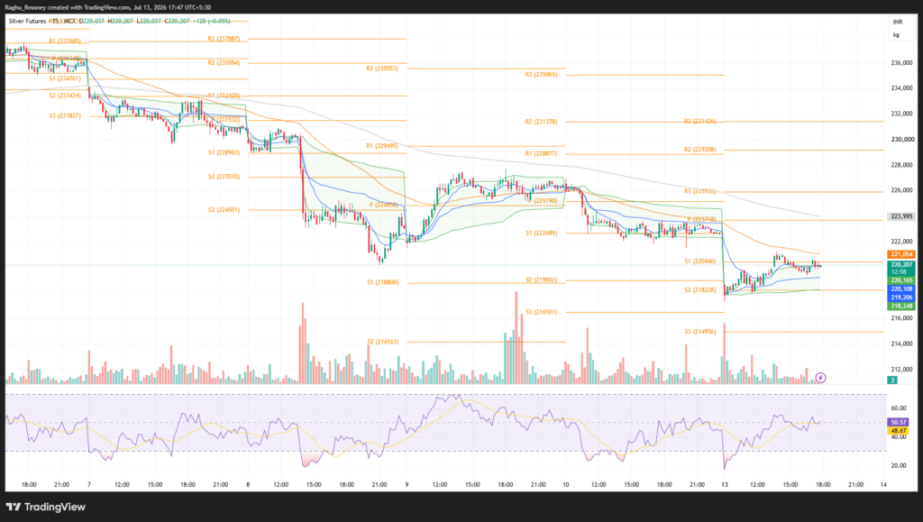923x522 pixels.
Task: Click date 13 on the time axis
Action: coord(725,485)
